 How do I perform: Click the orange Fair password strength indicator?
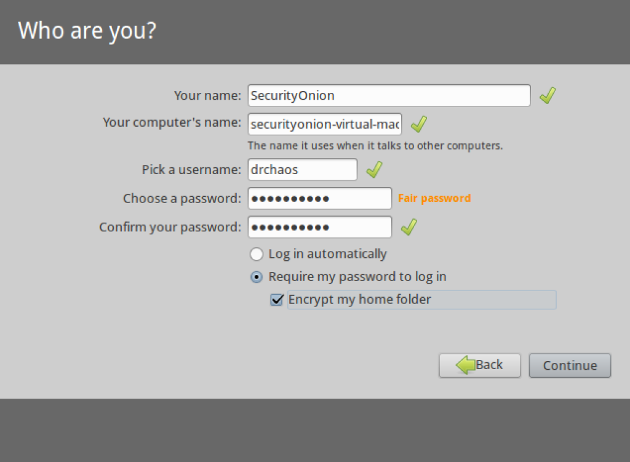[434, 198]
